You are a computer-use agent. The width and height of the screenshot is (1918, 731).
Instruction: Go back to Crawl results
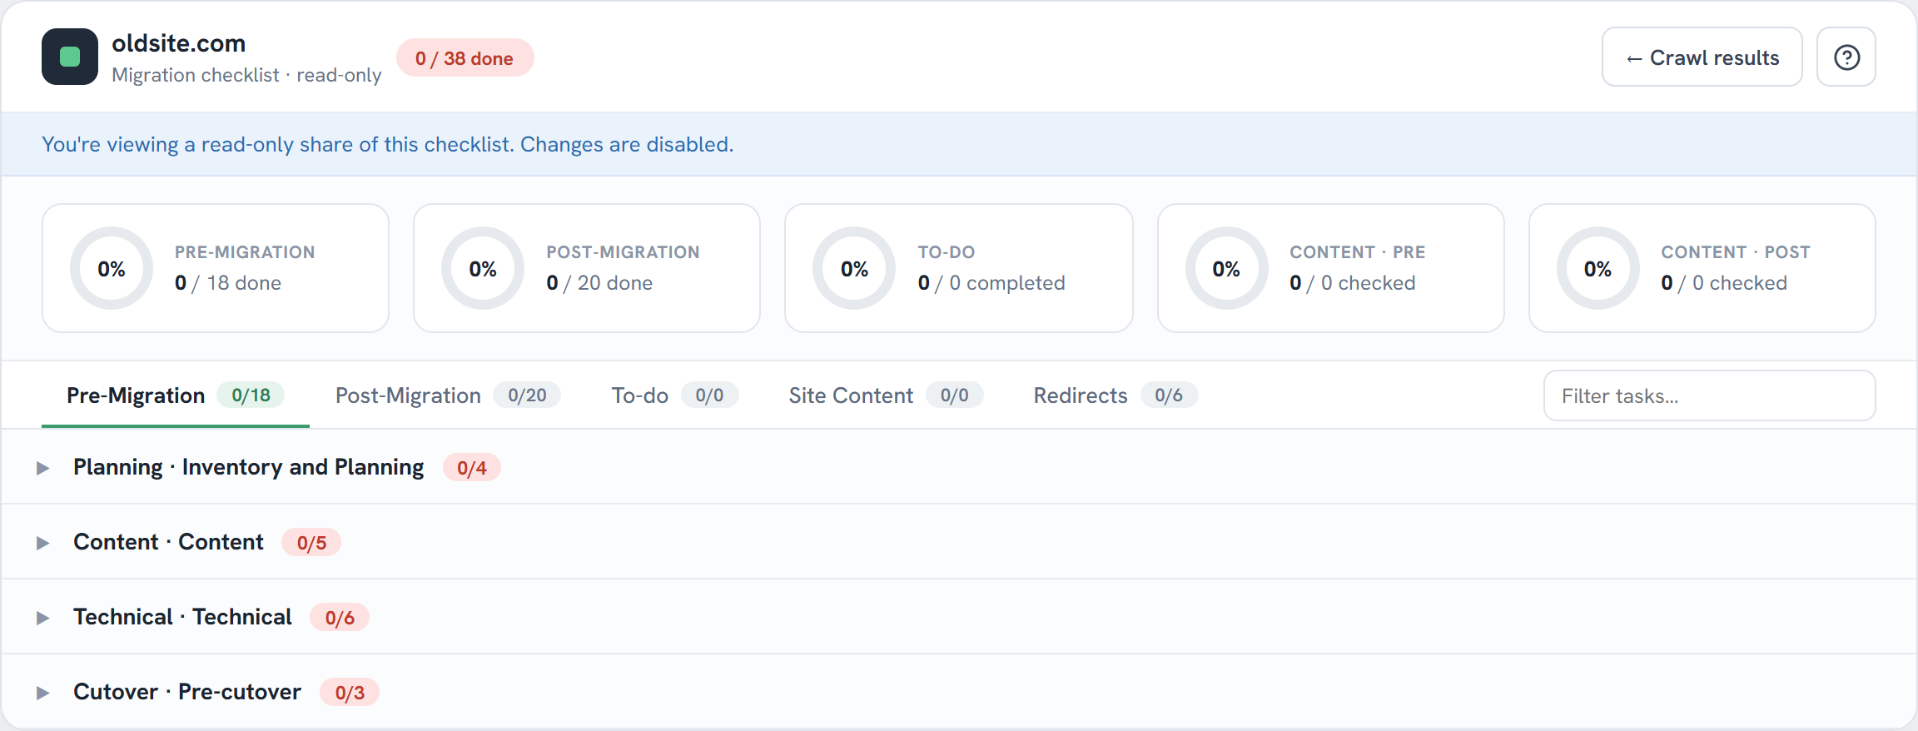point(1702,57)
